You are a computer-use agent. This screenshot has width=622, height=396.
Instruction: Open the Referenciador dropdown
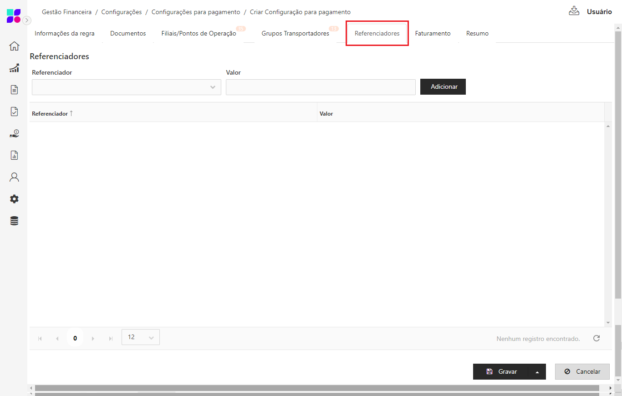(x=126, y=87)
